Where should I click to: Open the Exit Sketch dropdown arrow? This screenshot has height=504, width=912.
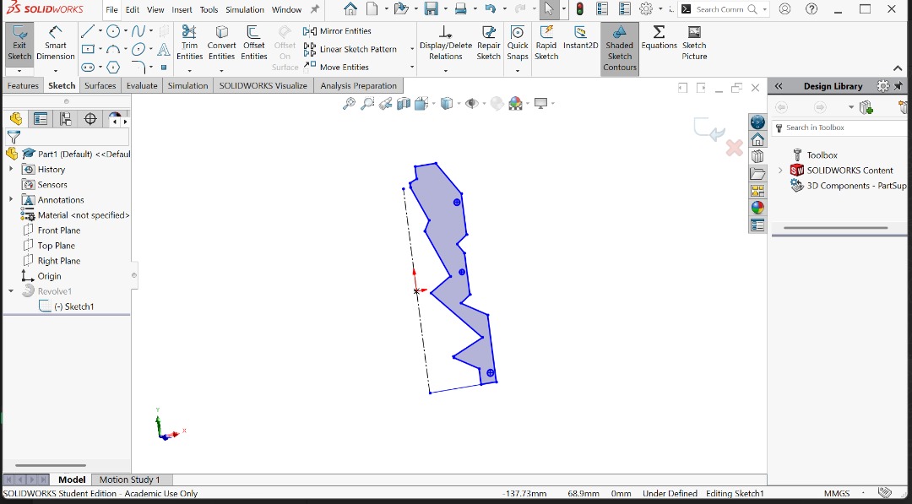[19, 71]
